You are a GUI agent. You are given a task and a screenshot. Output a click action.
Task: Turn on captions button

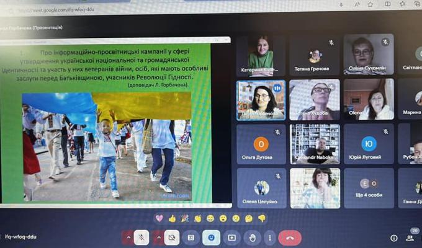[x=191, y=238]
